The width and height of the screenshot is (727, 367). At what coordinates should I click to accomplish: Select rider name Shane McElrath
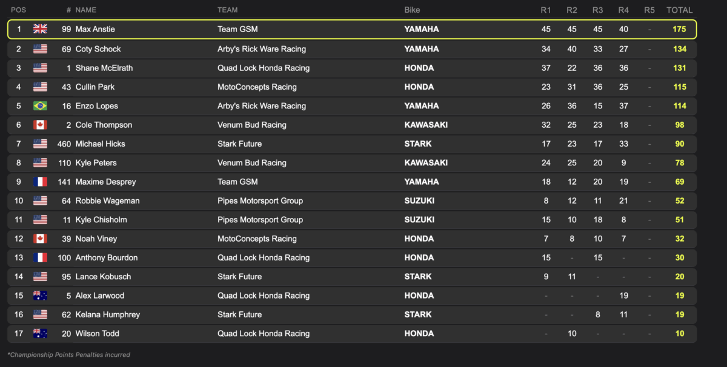(104, 68)
